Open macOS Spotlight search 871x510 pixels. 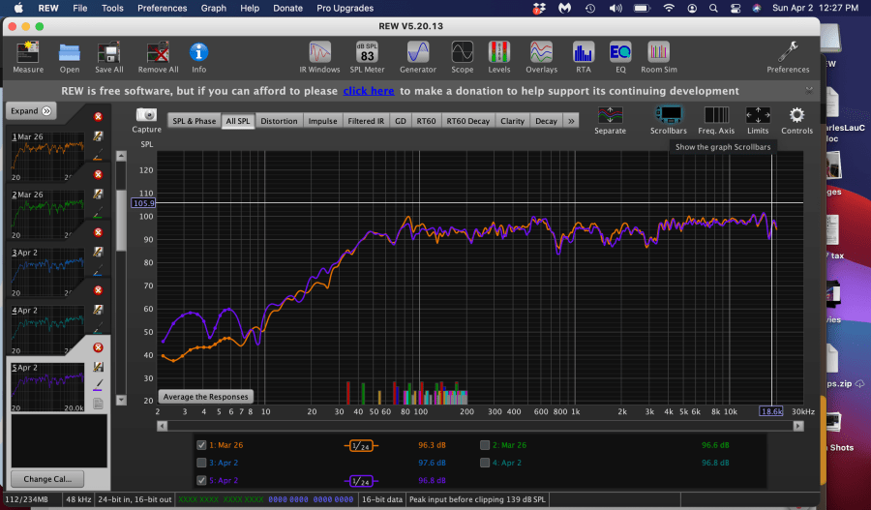point(713,9)
